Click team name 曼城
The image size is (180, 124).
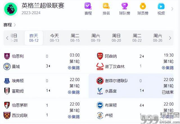(16, 66)
